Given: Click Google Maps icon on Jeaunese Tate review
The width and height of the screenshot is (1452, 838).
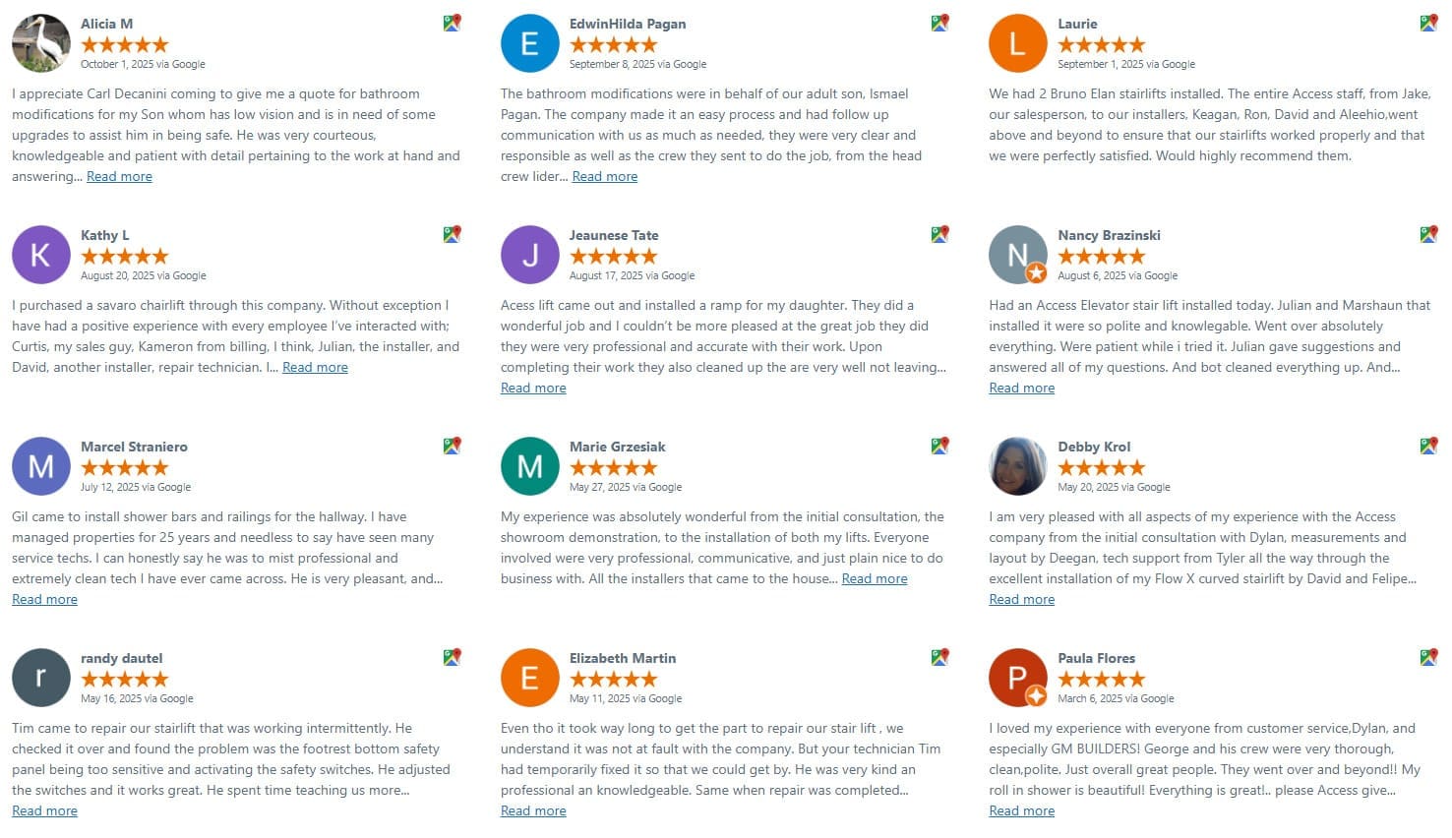Looking at the screenshot, I should tap(939, 234).
